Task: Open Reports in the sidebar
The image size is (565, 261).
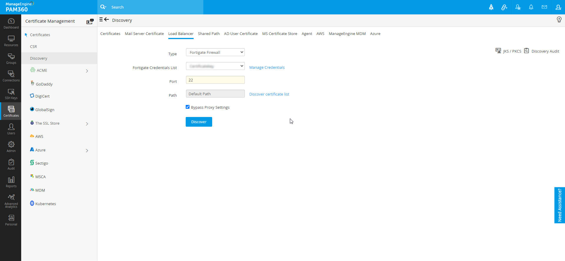Action: tap(11, 182)
